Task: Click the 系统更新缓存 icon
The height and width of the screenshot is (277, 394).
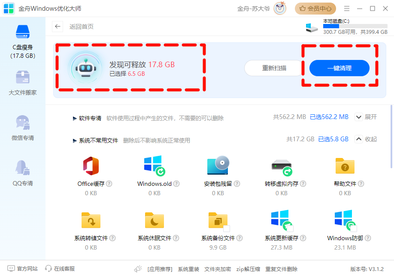Action: (281, 220)
